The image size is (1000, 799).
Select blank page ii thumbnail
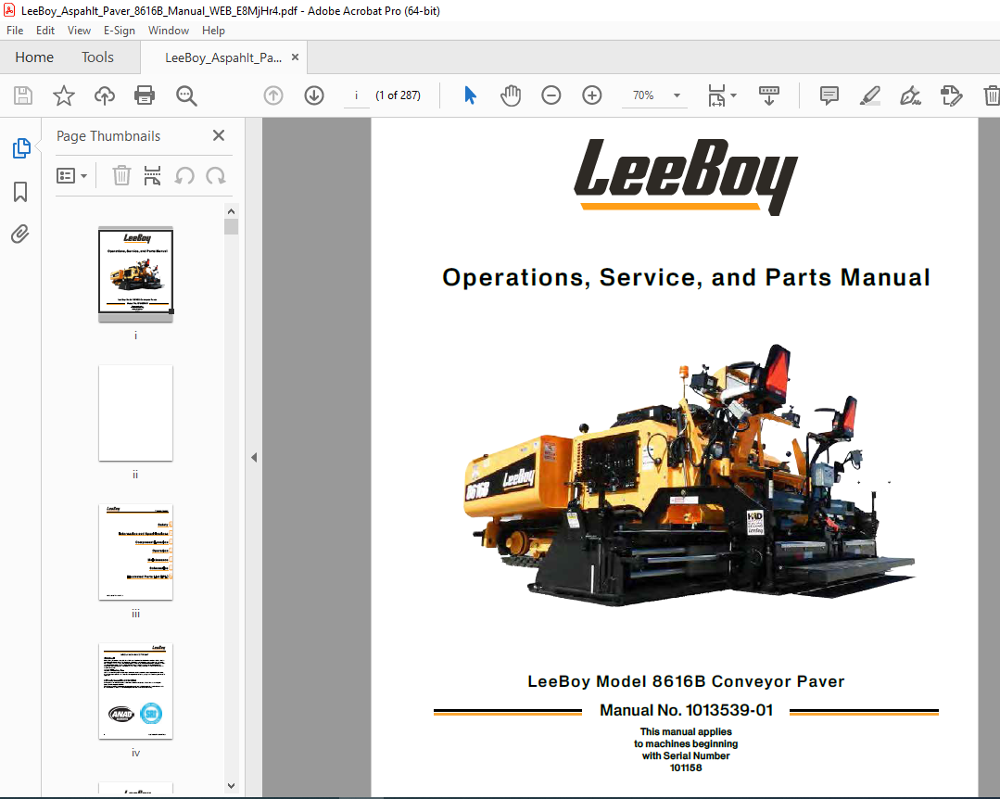click(x=136, y=412)
